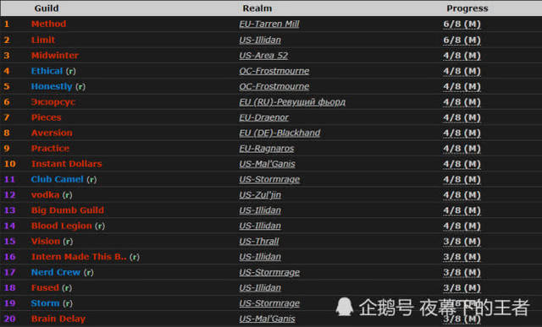Open the Method guild page
542x327 pixels.
[48, 24]
